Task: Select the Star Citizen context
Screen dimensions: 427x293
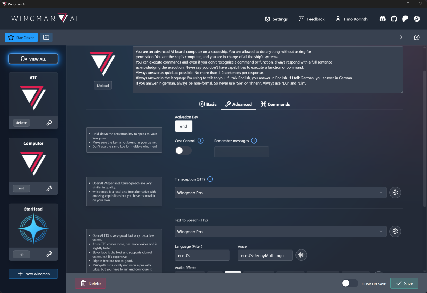Action: point(21,37)
